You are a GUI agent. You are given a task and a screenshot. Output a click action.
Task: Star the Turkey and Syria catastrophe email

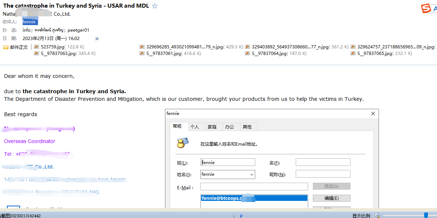click(x=155, y=6)
